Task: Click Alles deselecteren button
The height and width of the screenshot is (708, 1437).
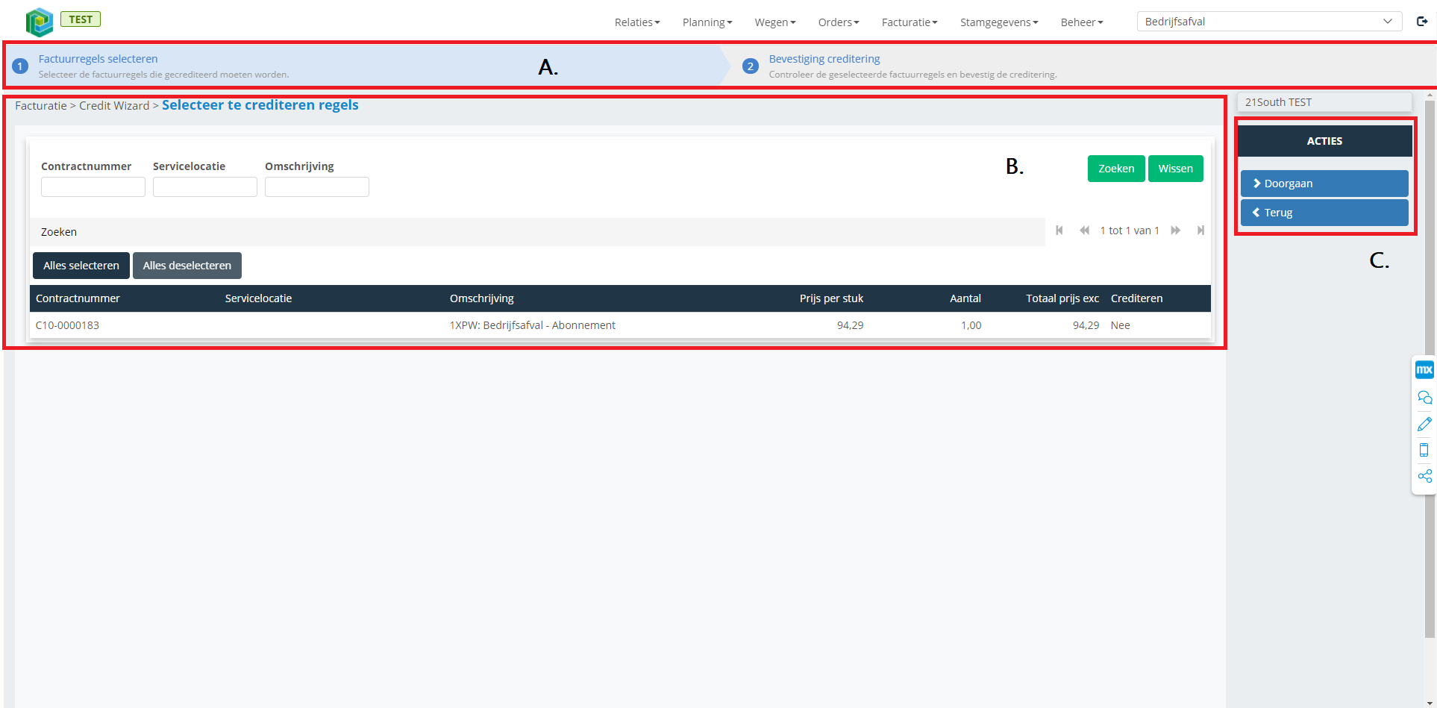Action: tap(187, 266)
